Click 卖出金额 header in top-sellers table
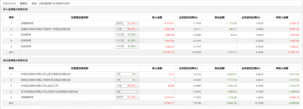 coord(219,68)
